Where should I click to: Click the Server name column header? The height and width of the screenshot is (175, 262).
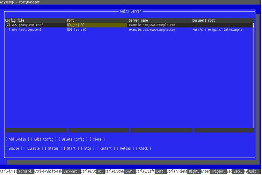click(138, 20)
